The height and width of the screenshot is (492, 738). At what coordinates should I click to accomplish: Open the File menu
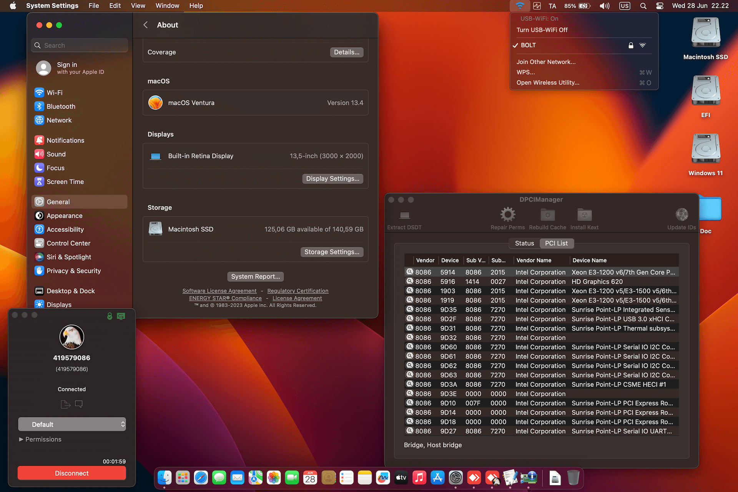point(94,6)
